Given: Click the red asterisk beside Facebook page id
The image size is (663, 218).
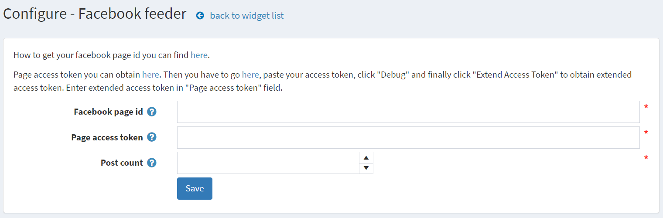Looking at the screenshot, I should [646, 107].
